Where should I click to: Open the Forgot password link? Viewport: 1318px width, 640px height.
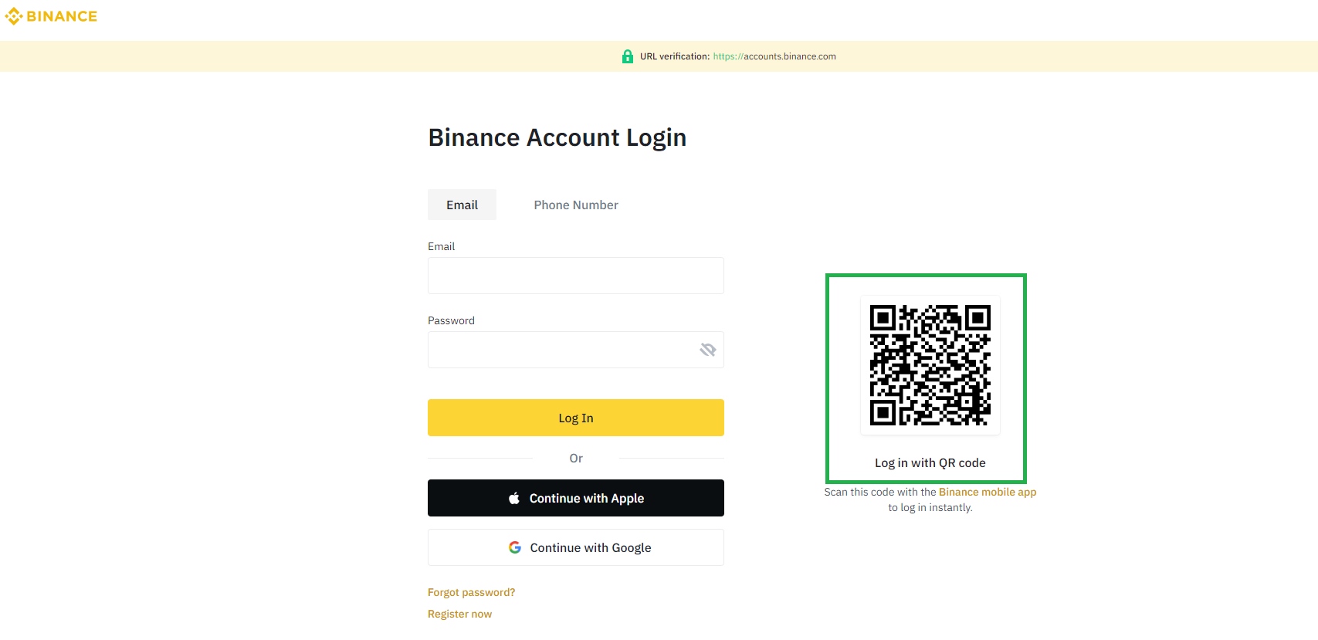pyautogui.click(x=471, y=592)
